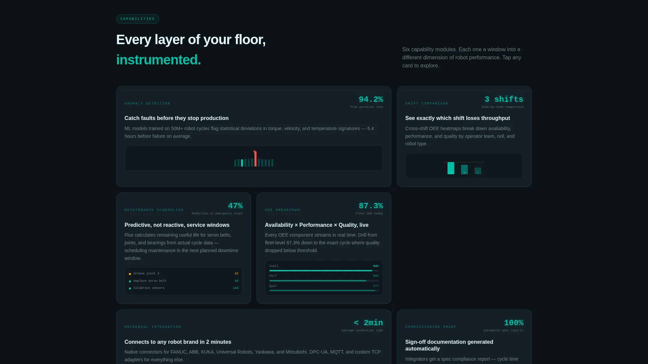Click the Avail progress bar

tap(324, 271)
